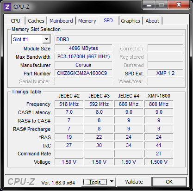Click the 800 MHz XMP frequency cell
193x191 pixels.
(159, 104)
